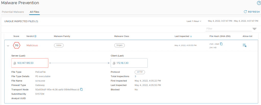This screenshot has width=261, height=105.
Task: Open the filter options icon
Action: click(254, 29)
